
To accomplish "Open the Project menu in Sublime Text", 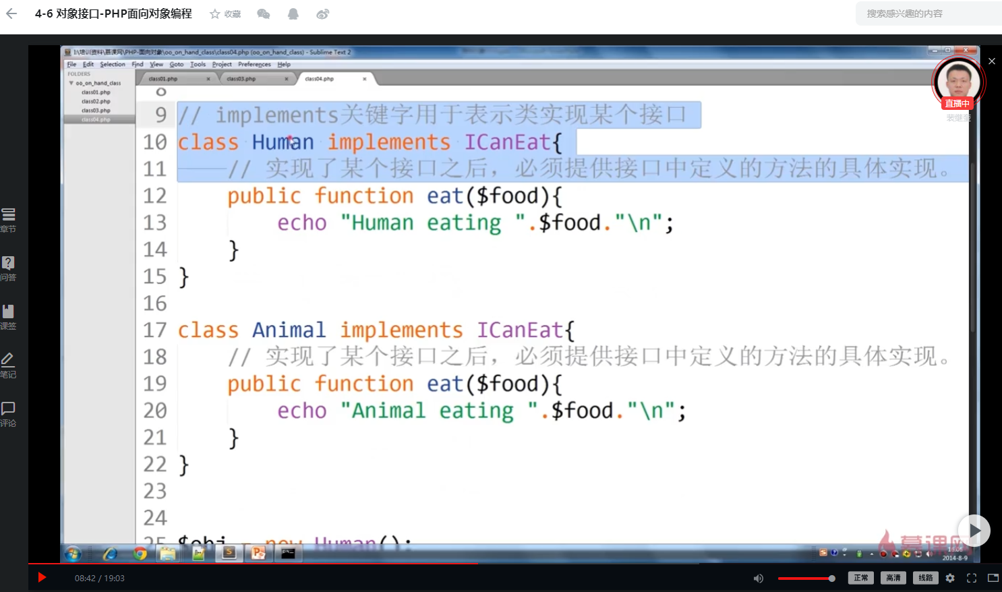I will pyautogui.click(x=222, y=65).
